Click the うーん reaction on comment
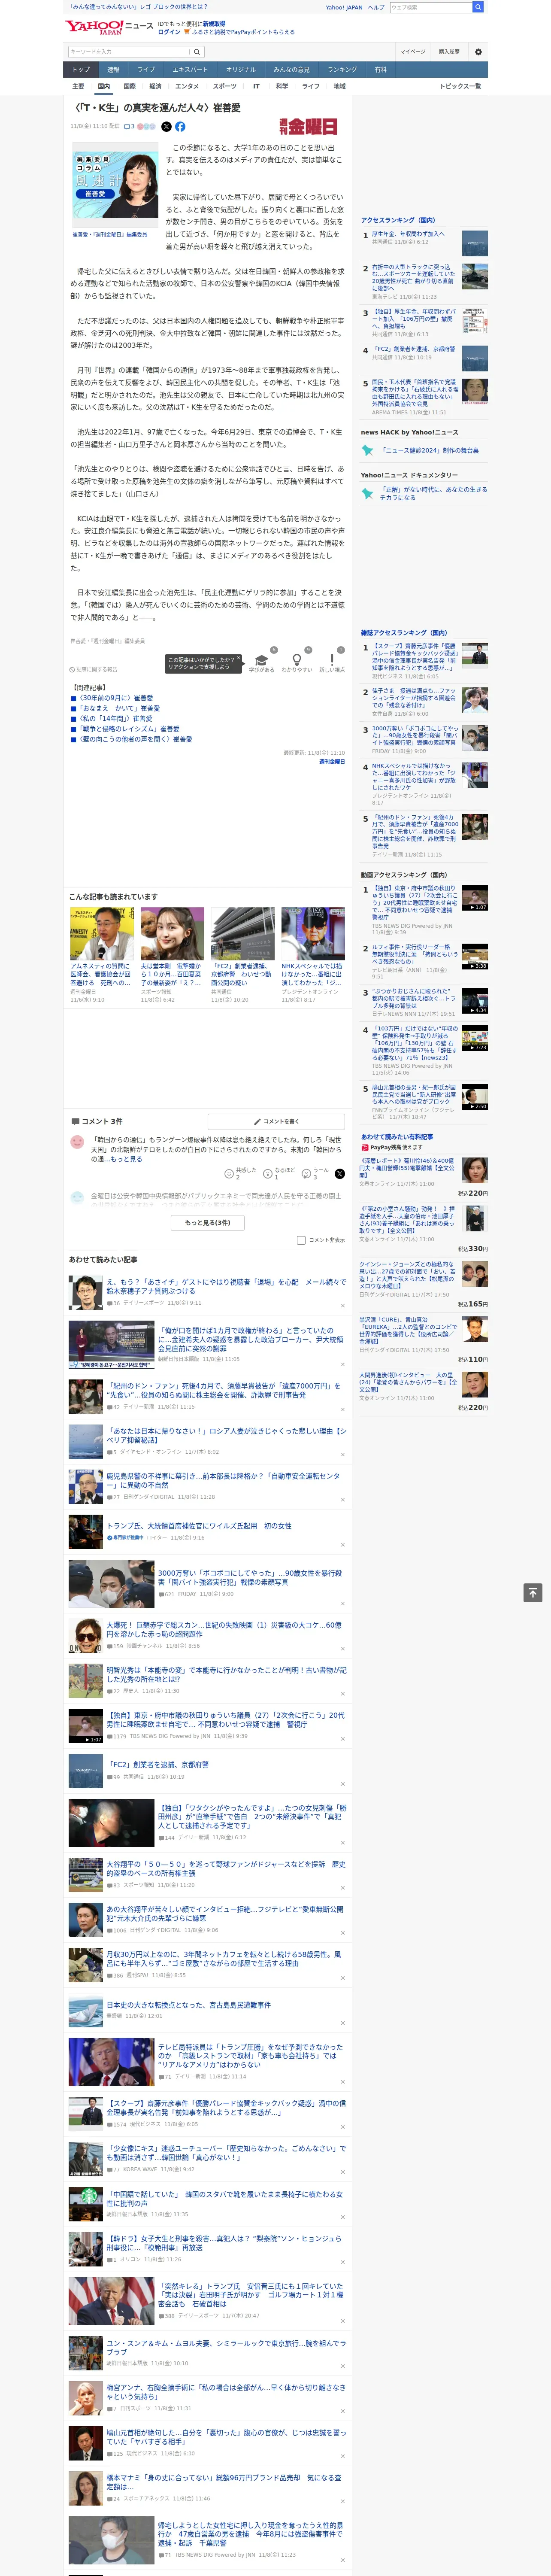The width and height of the screenshot is (551, 2576). point(307,1173)
